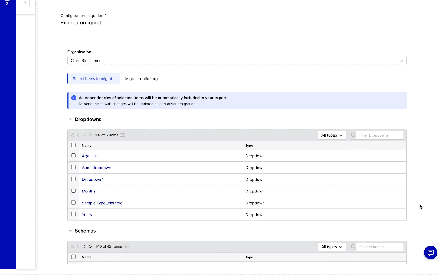Viewport: 438px width, 275px height.
Task: Switch to Migrate entire org
Action: pyautogui.click(x=141, y=78)
